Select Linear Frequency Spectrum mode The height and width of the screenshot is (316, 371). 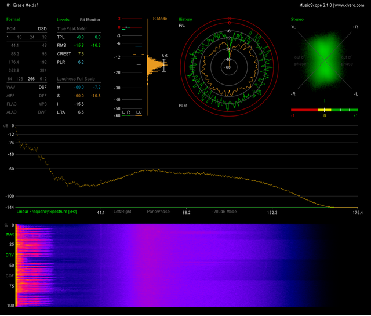click(46, 212)
